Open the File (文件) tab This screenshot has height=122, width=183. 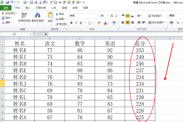(x=6, y=8)
